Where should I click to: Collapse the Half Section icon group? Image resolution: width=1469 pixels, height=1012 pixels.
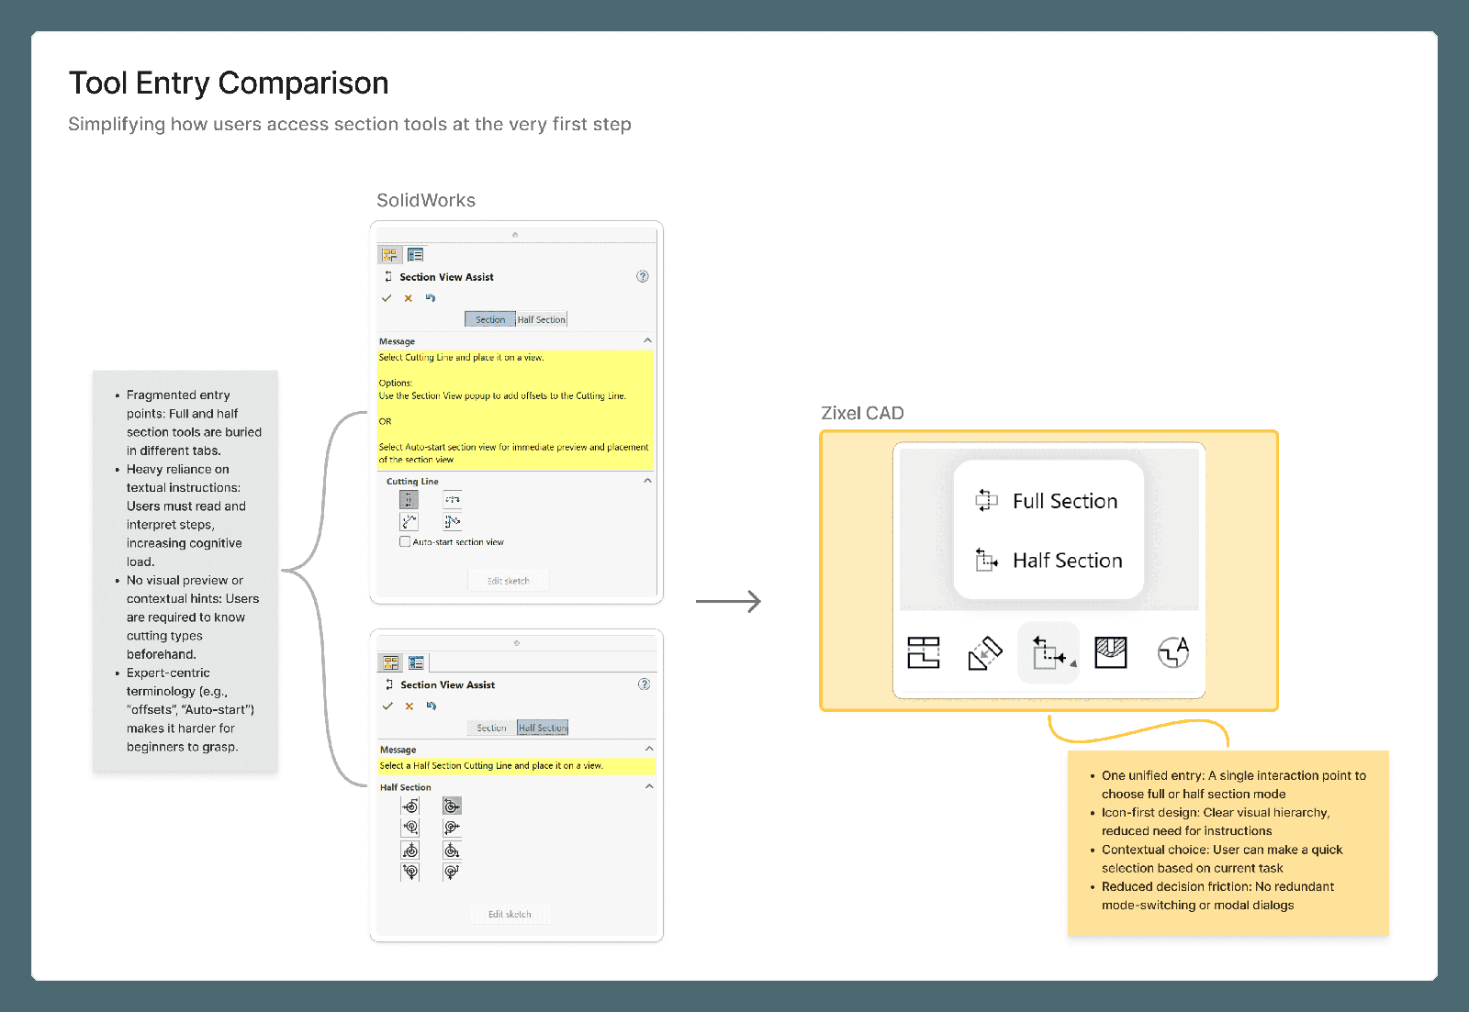(649, 786)
